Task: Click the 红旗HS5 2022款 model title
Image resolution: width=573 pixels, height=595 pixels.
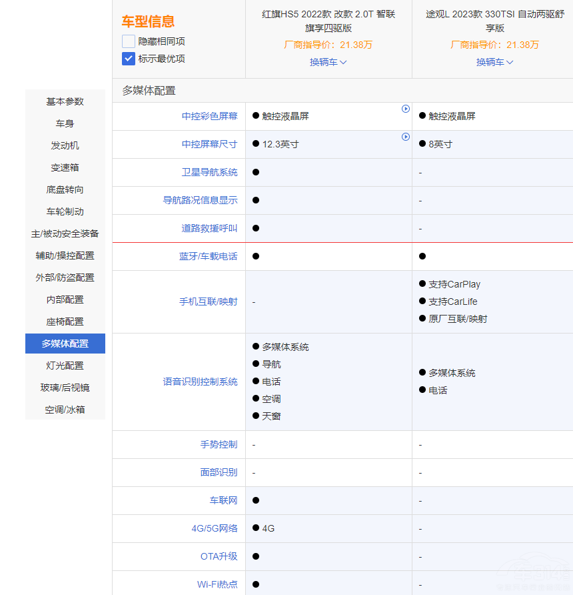Action: (x=328, y=21)
